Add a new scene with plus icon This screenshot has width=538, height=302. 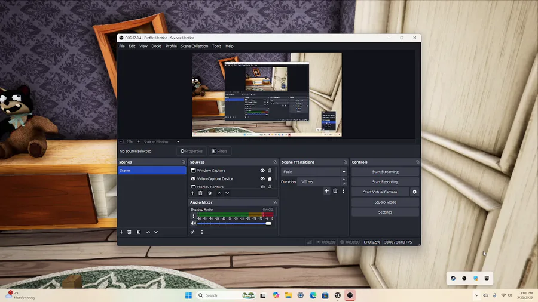point(121,232)
